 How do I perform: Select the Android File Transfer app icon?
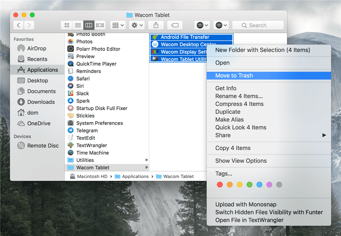155,37
